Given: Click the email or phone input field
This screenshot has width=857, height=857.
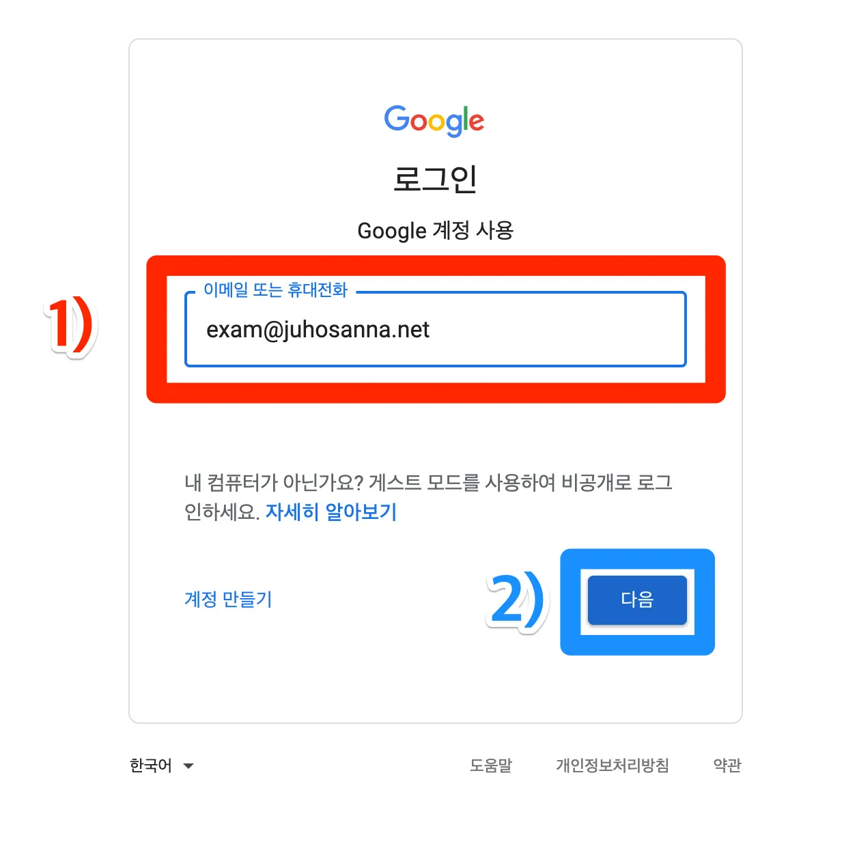Looking at the screenshot, I should (436, 329).
